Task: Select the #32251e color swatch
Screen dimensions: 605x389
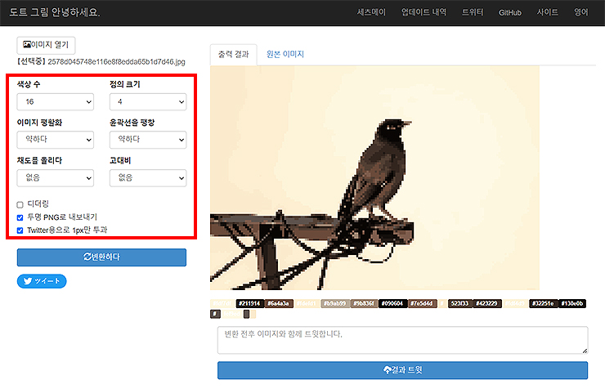Action: [x=543, y=303]
